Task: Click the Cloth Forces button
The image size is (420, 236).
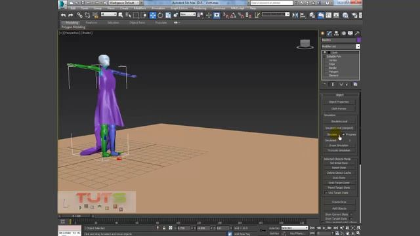Action: click(339, 109)
